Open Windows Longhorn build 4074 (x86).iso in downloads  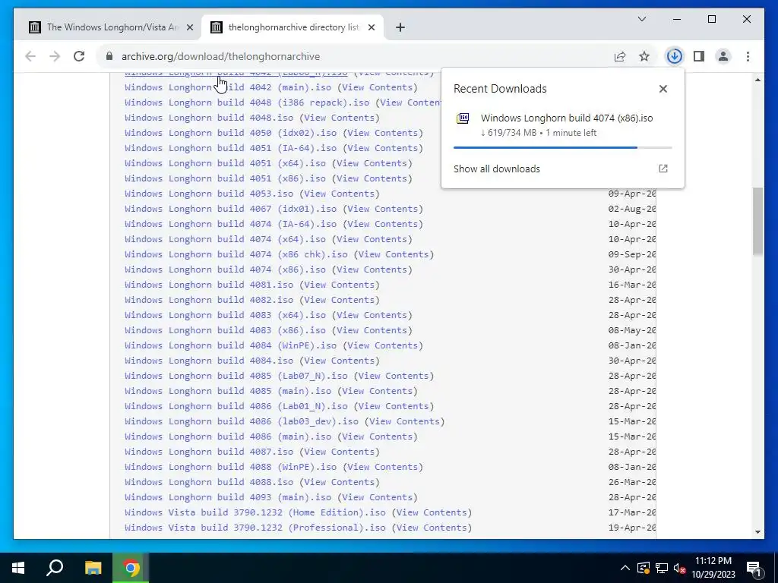(x=567, y=118)
